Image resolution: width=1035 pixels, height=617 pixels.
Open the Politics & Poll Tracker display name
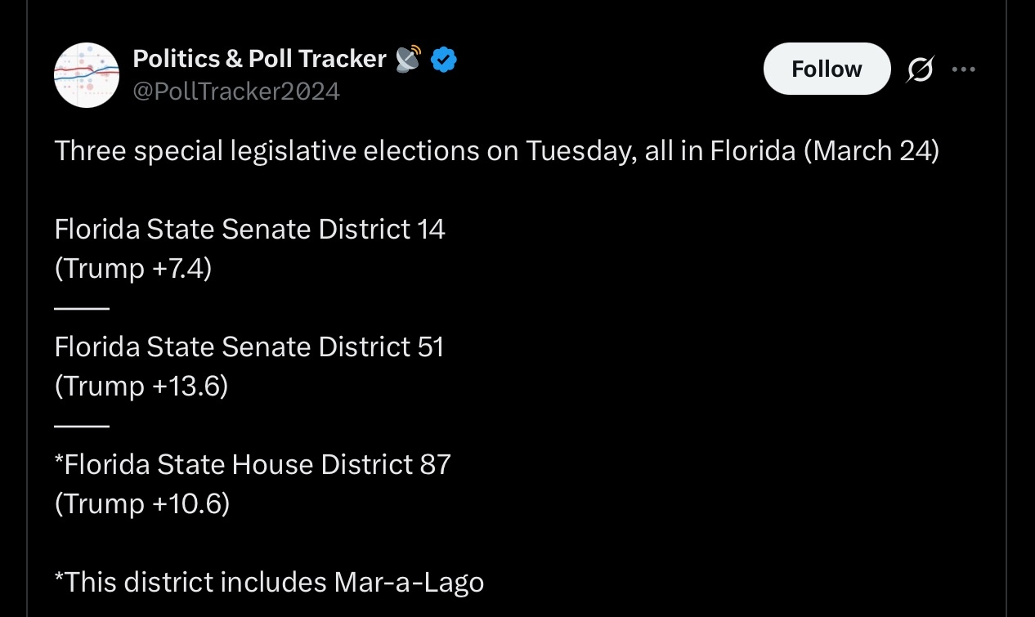(x=259, y=59)
